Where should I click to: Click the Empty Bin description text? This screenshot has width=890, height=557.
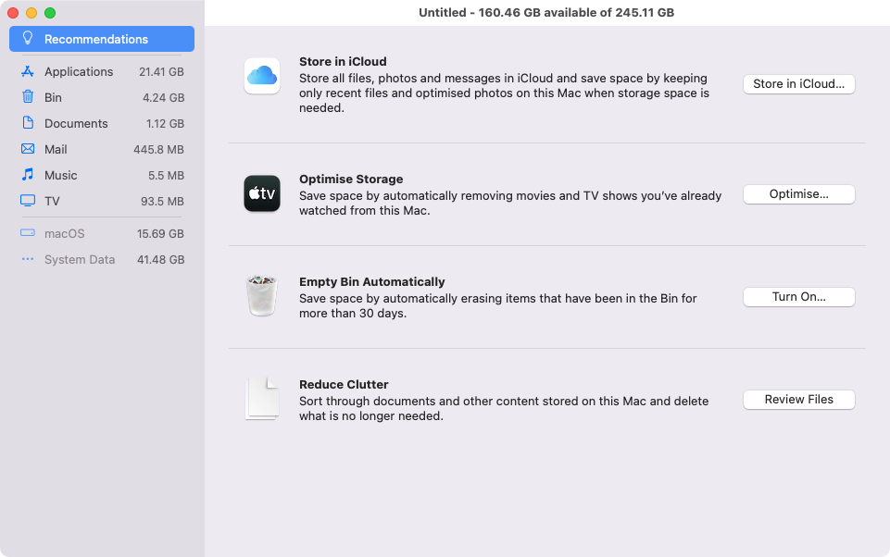[497, 305]
